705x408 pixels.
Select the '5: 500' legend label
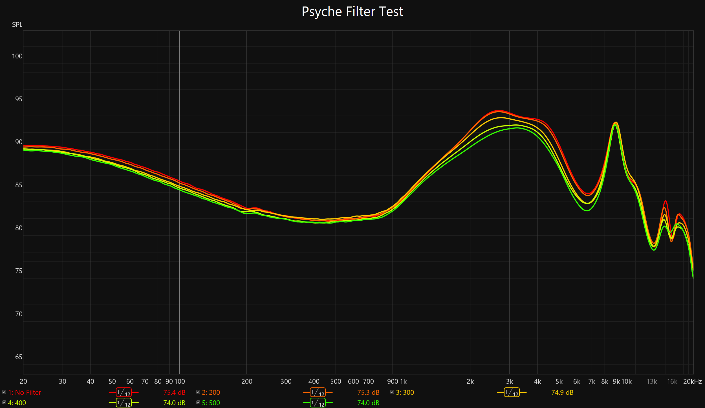(211, 403)
